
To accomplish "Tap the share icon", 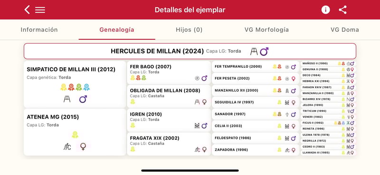I will (x=342, y=10).
